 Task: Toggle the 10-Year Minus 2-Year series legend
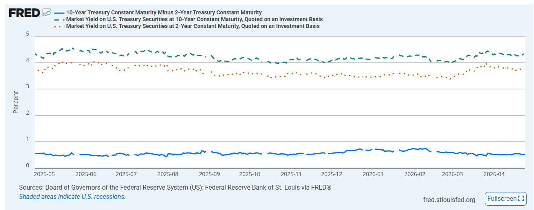click(164, 13)
